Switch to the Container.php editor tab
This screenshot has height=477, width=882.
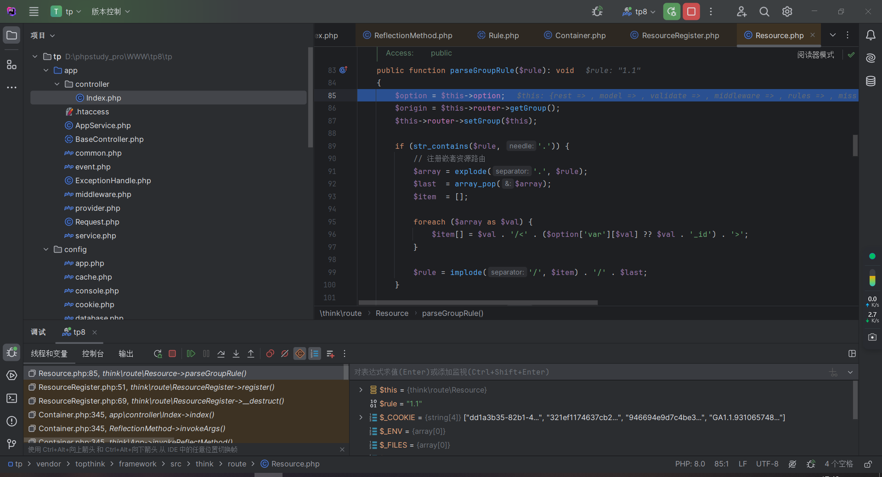[580, 35]
